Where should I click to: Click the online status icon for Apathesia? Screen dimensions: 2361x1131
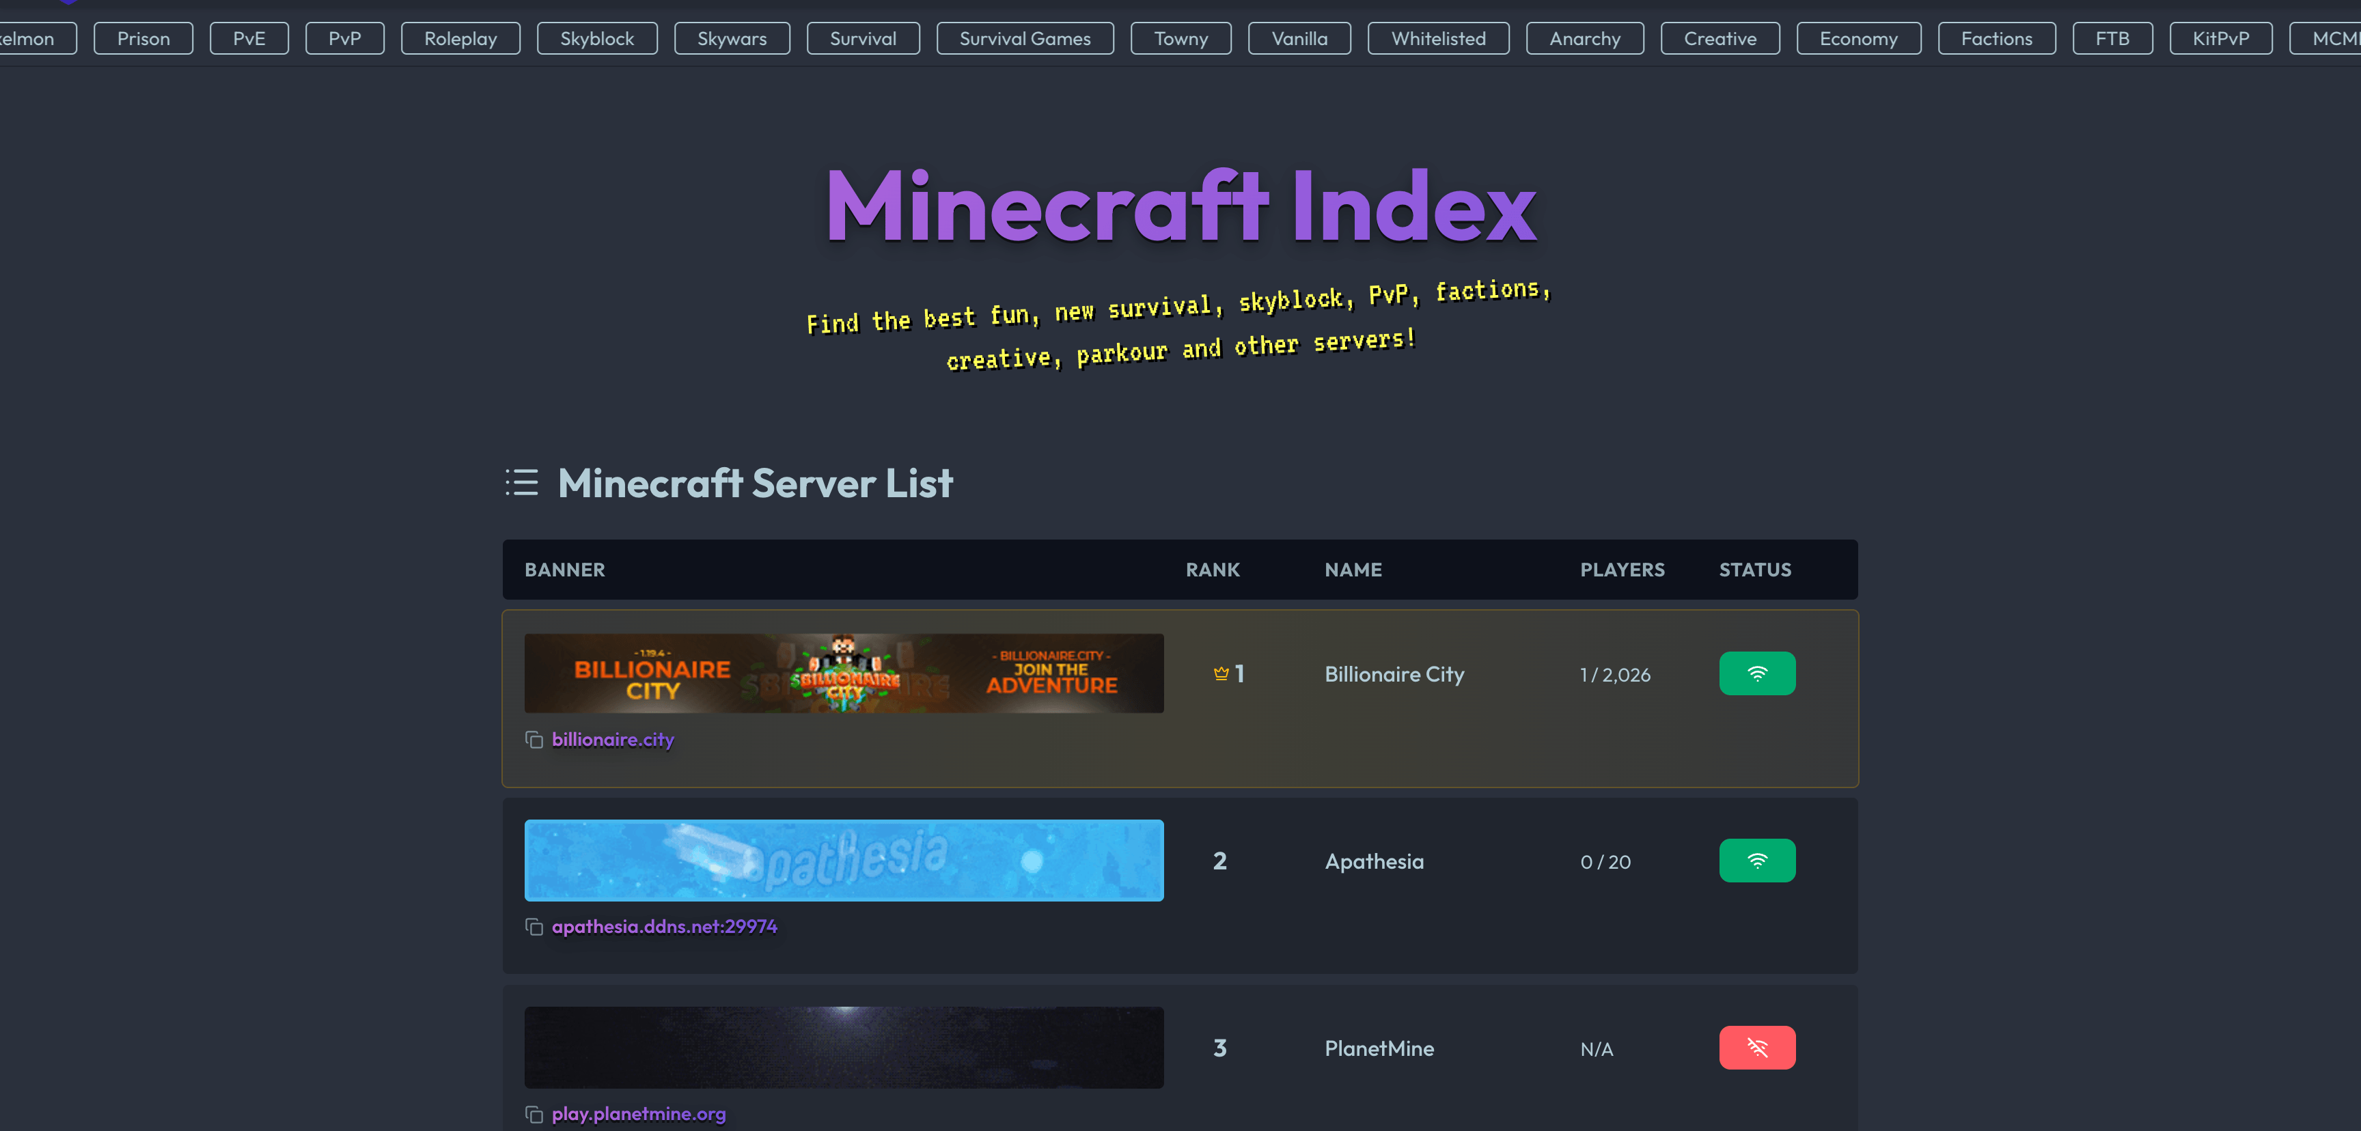pyautogui.click(x=1757, y=861)
